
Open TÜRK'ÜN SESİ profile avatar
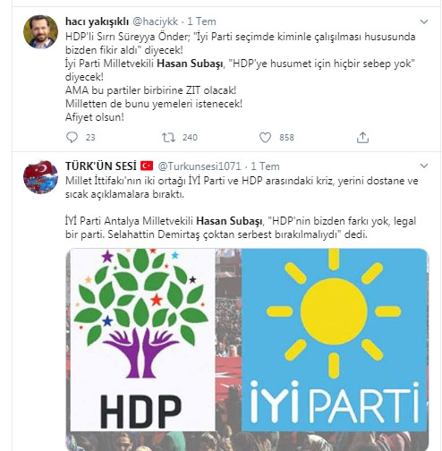(40, 176)
